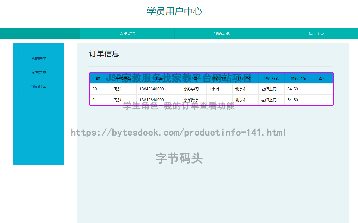This screenshot has height=223, width=358.
Task: Click the 订单信息 heading
Action: point(104,54)
